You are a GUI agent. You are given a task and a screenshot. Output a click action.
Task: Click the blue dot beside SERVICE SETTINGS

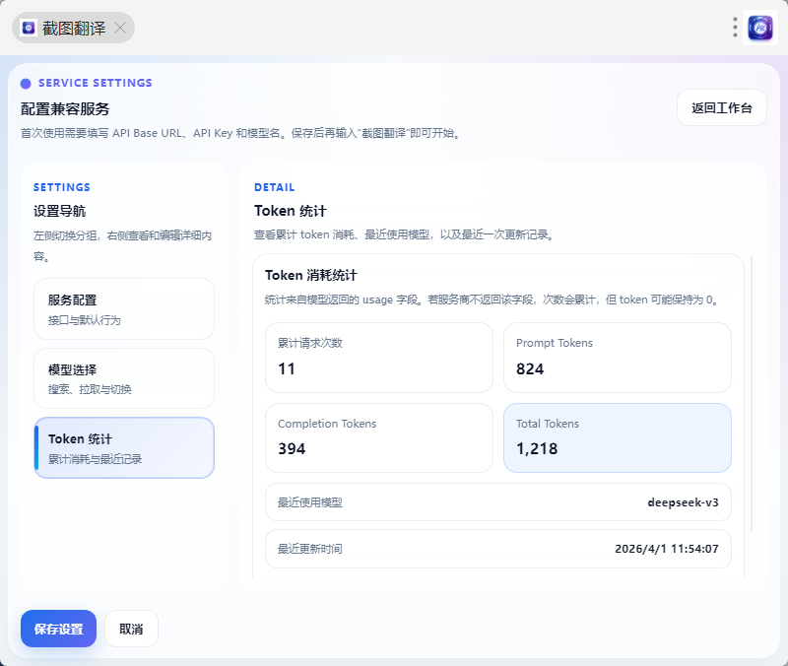click(x=26, y=84)
